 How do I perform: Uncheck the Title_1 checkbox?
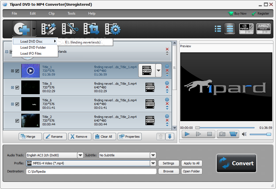click(17, 71)
